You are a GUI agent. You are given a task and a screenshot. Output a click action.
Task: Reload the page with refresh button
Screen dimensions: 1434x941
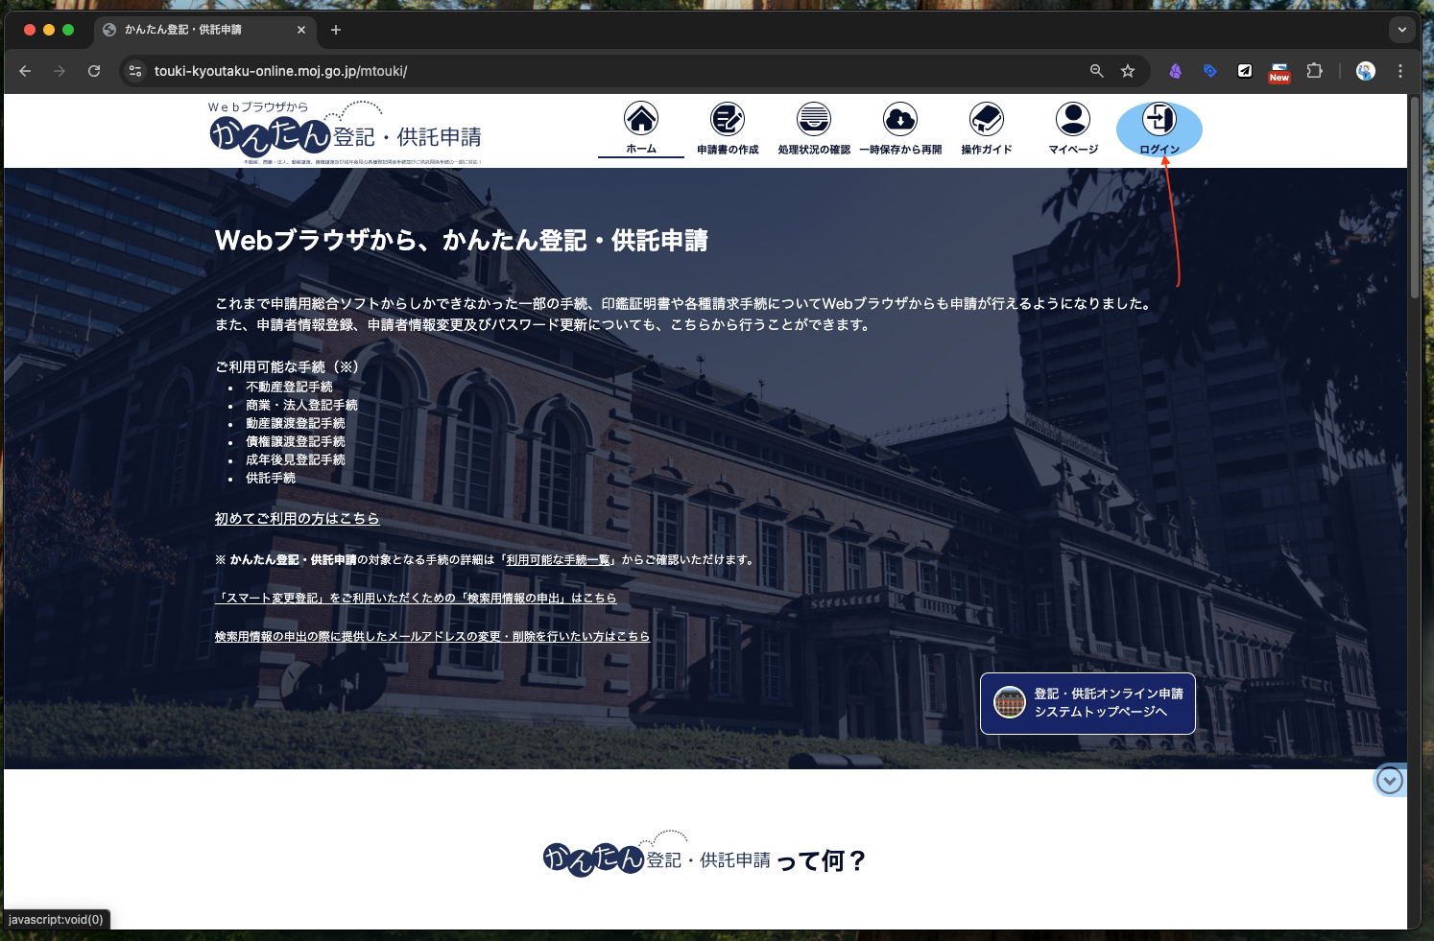94,71
